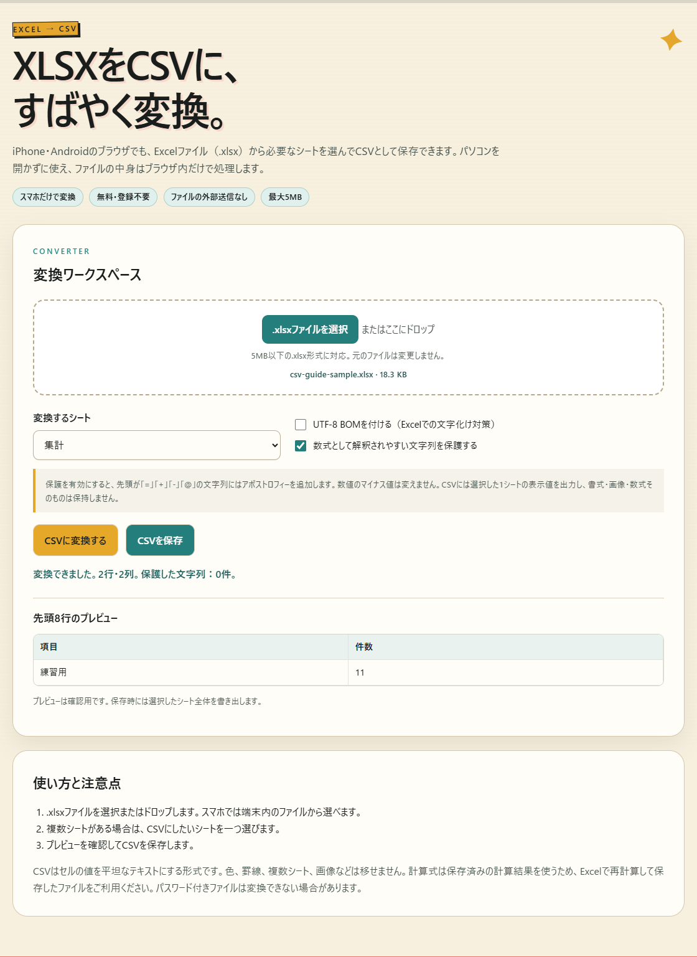The image size is (697, 957).
Task: Click instruction step 2 about 複数シート
Action: 164,829
